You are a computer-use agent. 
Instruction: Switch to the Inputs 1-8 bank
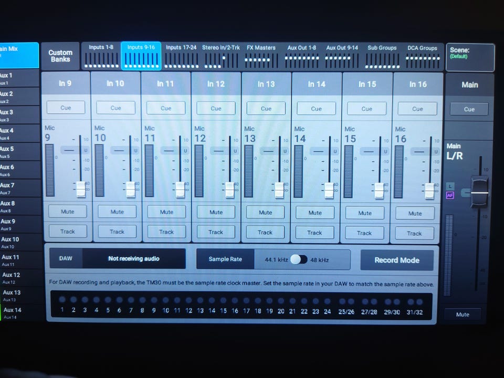click(101, 56)
